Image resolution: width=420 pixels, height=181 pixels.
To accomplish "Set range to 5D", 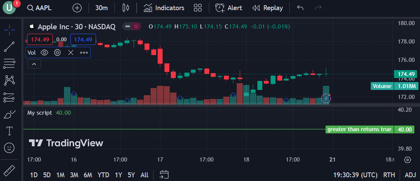I will pyautogui.click(x=47, y=175).
